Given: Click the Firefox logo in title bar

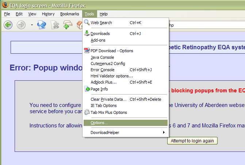Looking at the screenshot, I should coord(5,5).
